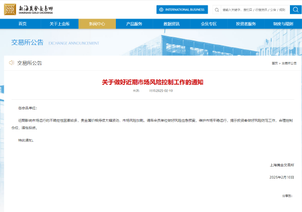Click EXCHANGE ANNOUNCEMENT banner subtitle
This screenshot has height=212, width=302.
click(x=74, y=43)
